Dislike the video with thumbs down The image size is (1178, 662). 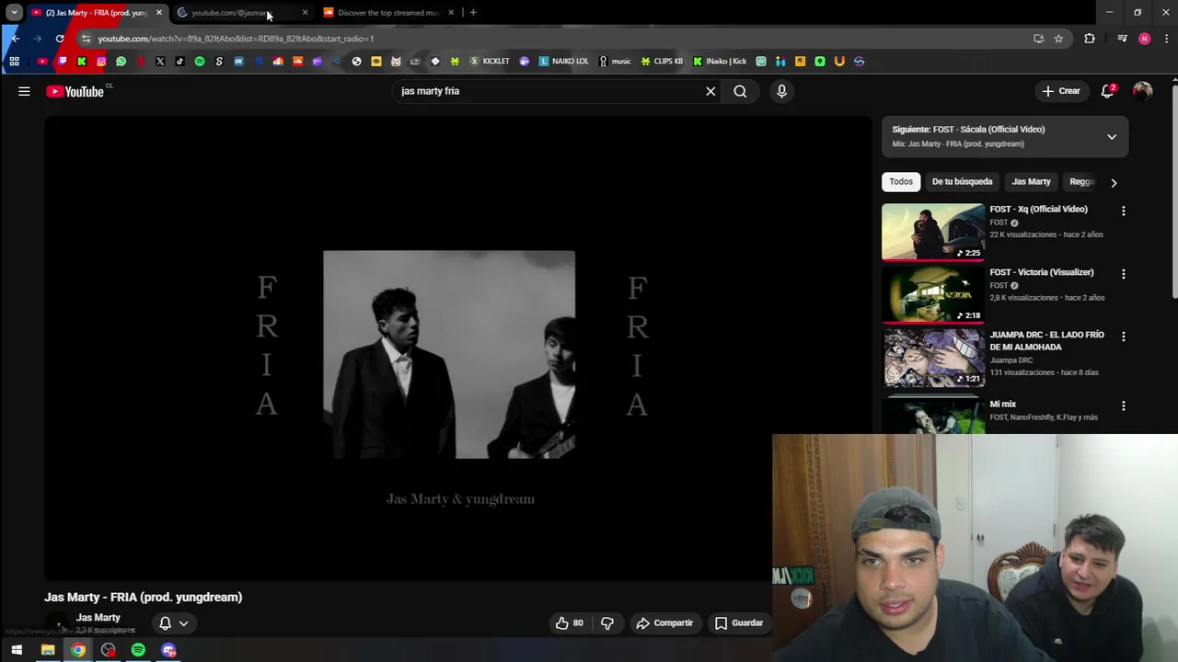click(x=607, y=622)
